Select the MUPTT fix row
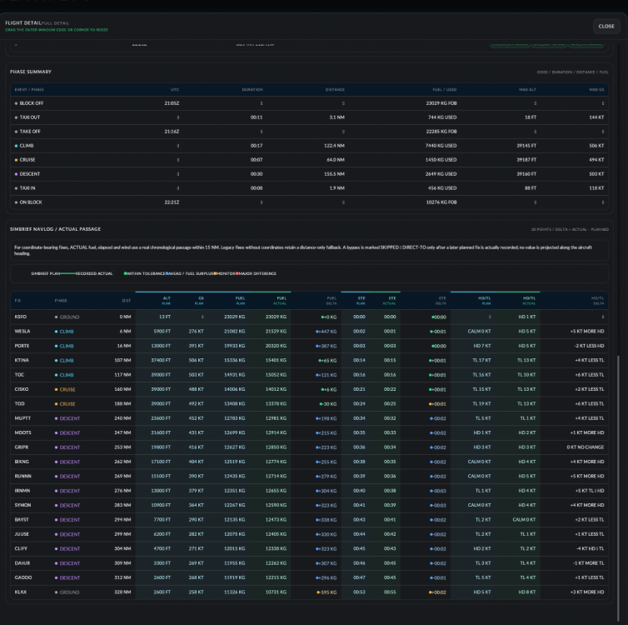Image resolution: width=628 pixels, height=625 pixels. (x=309, y=418)
